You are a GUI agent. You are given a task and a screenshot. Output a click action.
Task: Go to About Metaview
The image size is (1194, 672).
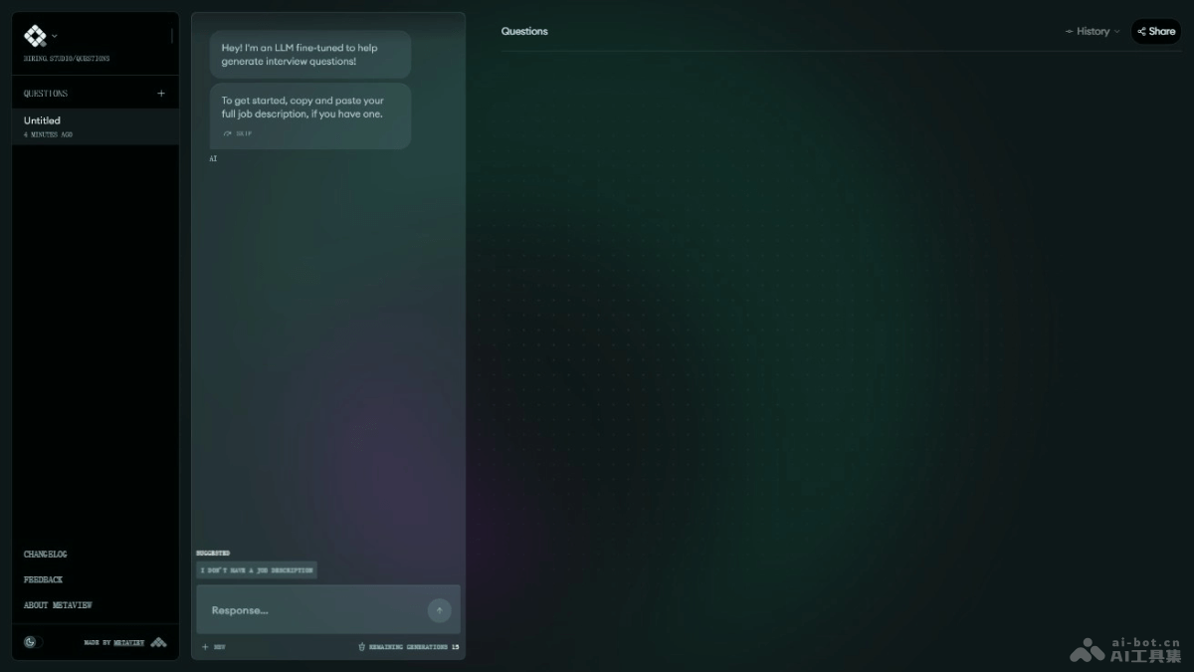coord(58,605)
